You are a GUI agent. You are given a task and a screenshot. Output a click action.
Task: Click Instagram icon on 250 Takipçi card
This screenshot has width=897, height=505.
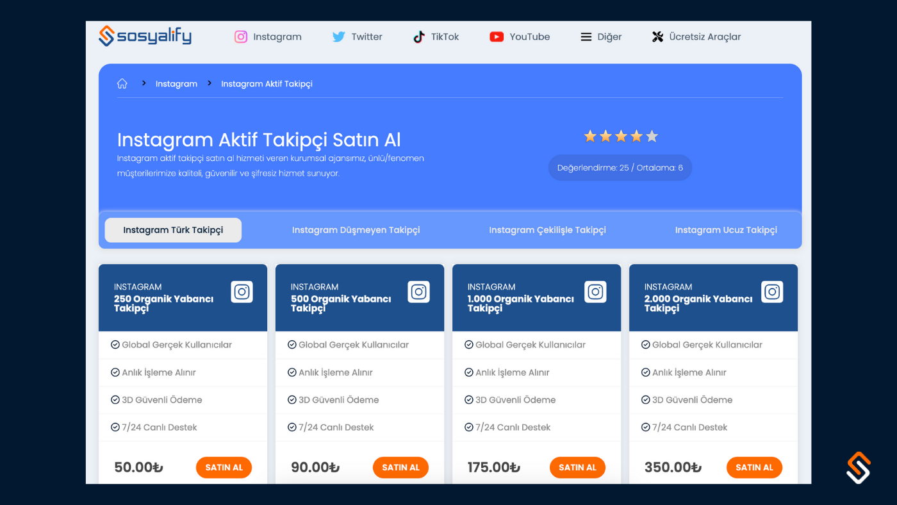[x=242, y=292]
